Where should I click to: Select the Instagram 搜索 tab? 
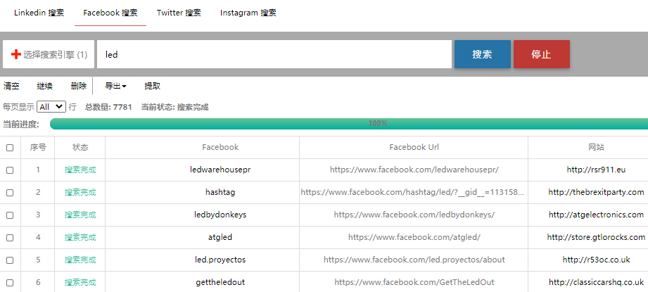[x=248, y=13]
